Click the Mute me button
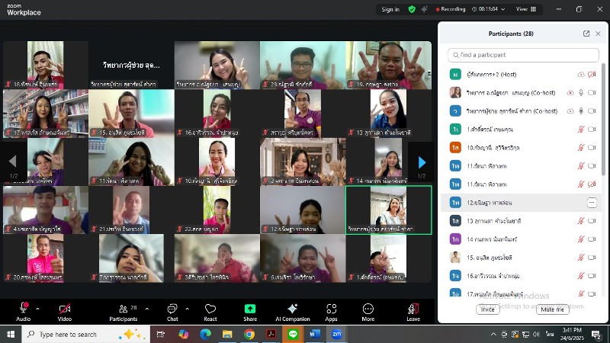This screenshot has height=343, width=610. point(552,309)
